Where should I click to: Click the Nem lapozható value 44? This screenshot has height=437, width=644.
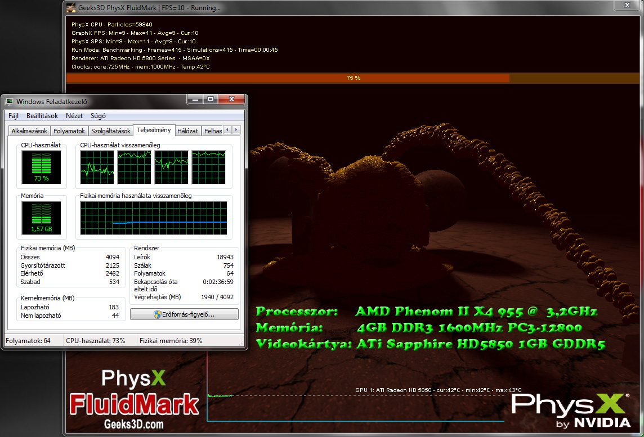[115, 316]
